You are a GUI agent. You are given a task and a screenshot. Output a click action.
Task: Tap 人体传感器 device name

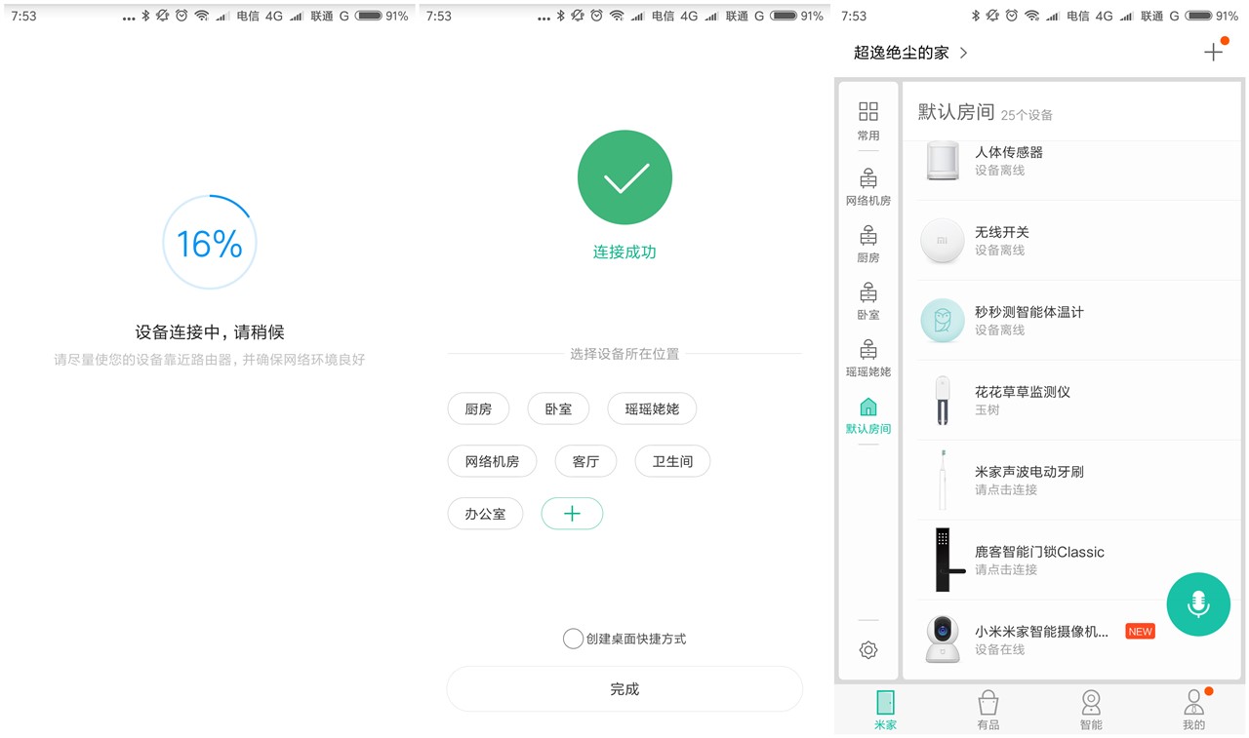click(x=1009, y=152)
